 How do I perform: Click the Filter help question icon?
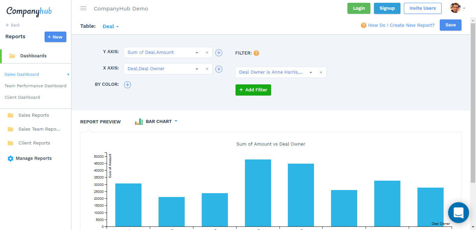tap(256, 53)
